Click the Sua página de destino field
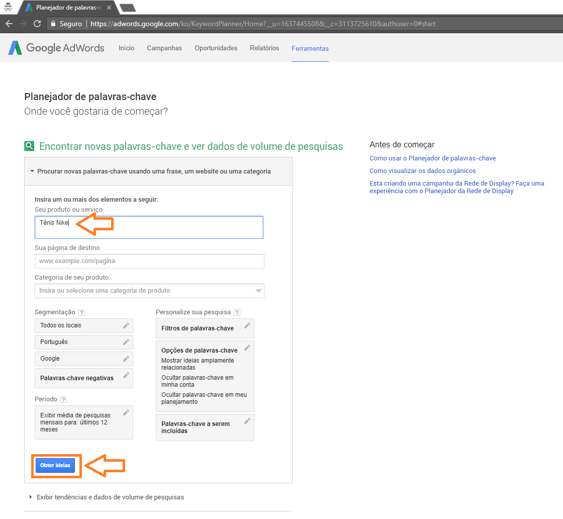 click(149, 261)
